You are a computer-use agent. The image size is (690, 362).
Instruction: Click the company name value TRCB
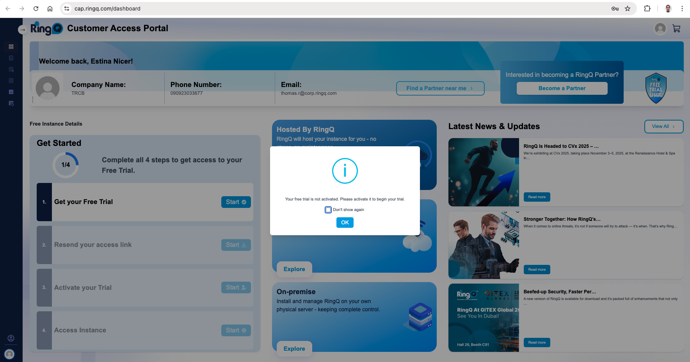coord(78,93)
